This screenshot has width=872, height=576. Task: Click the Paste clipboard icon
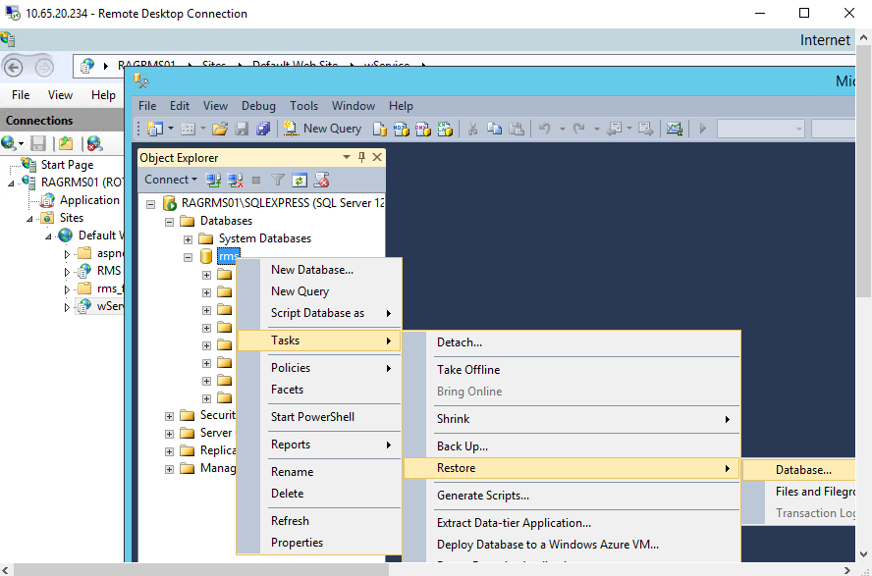coord(517,129)
